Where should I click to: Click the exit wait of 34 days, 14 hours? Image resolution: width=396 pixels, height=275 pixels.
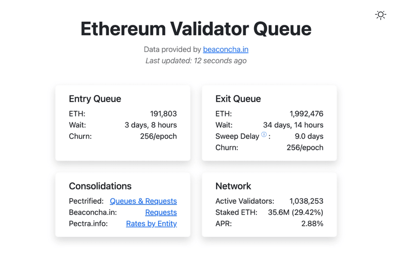[x=293, y=125]
